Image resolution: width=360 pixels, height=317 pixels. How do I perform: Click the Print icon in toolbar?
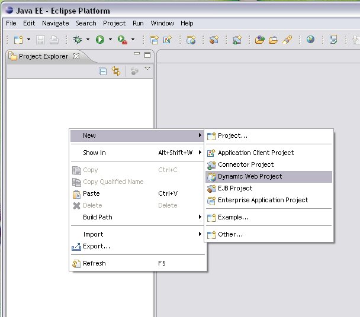pyautogui.click(x=54, y=40)
